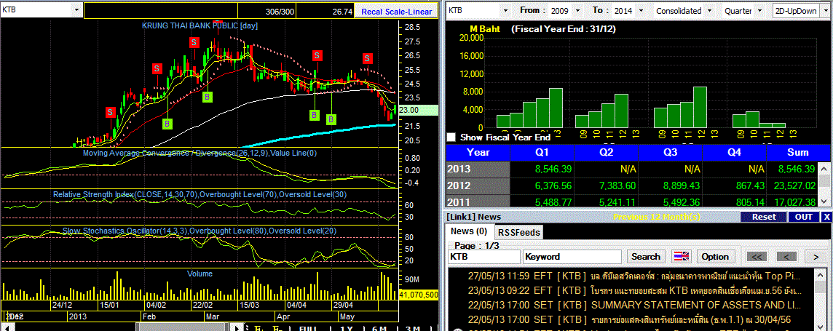Select the 2012 row label

click(x=478, y=186)
